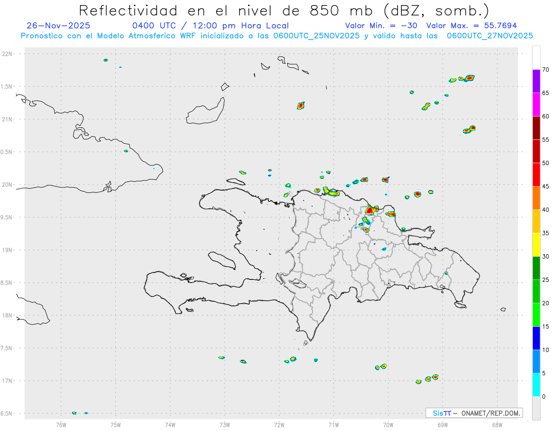Viewport: 558px width, 431px height.
Task: Click the map title 'Reflectividad en el nivel de 850 mb'
Action: [227, 10]
